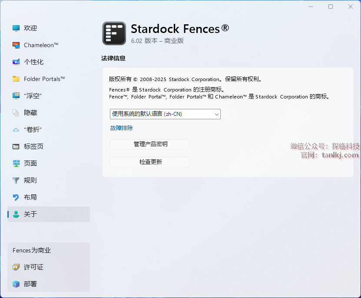Click the 管理产品密钥 button
Screen dimensions: 361x298
(149, 144)
